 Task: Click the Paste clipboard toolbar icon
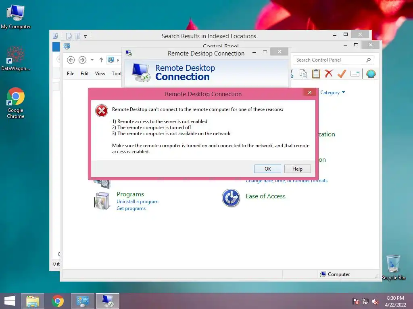coord(316,74)
